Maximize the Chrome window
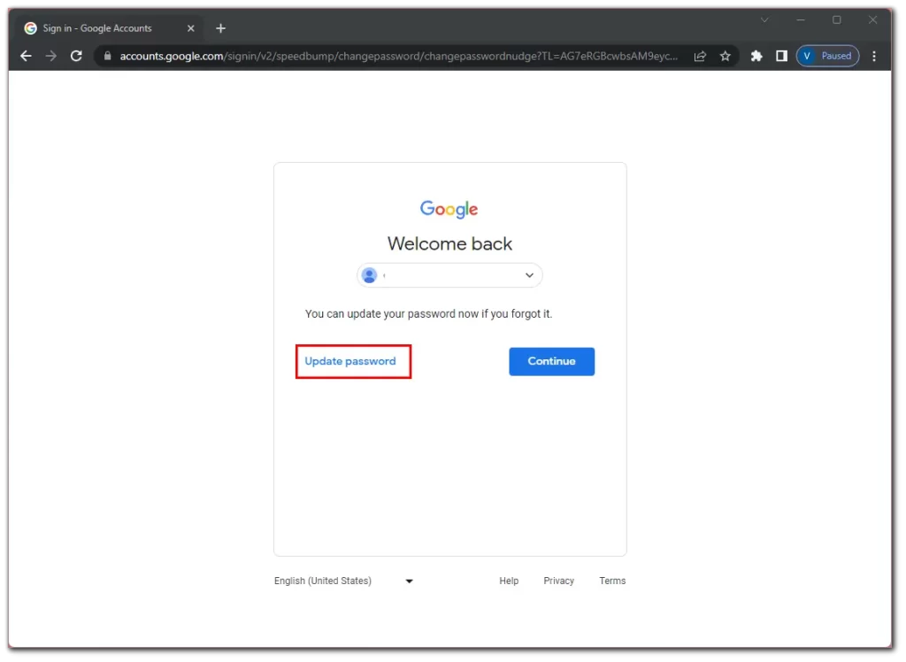906x662 pixels. 837,19
